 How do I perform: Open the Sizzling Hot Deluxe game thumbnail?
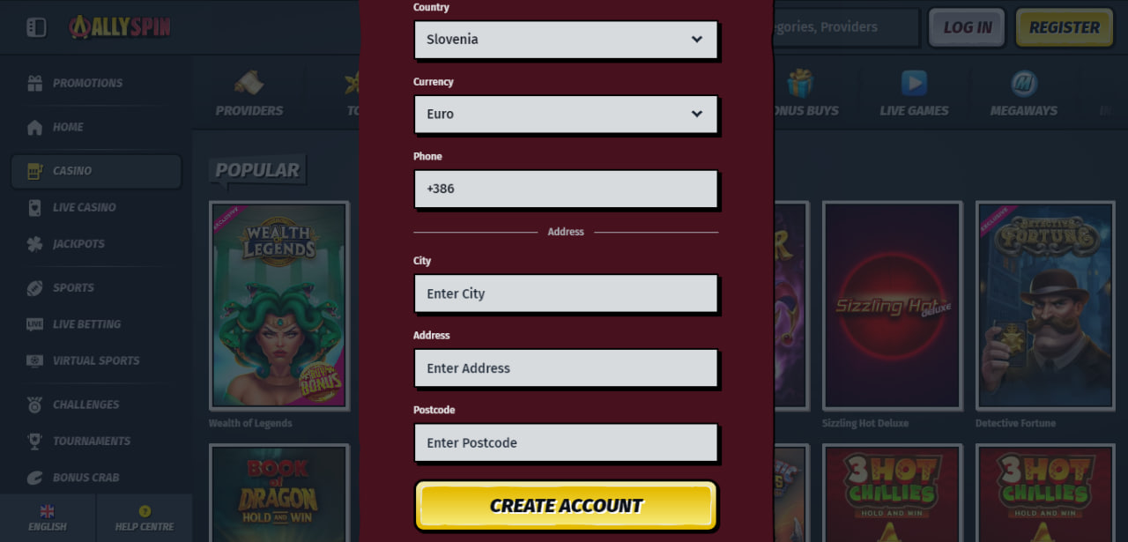point(892,306)
